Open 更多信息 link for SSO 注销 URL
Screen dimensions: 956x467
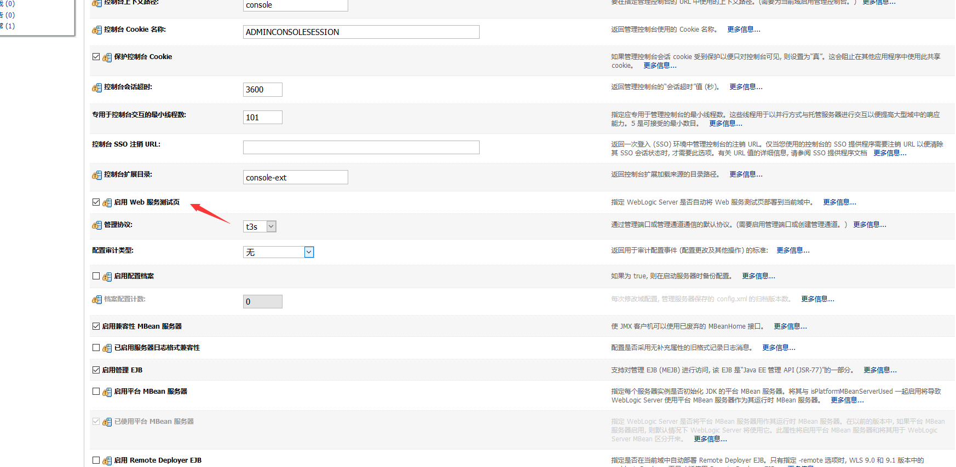pyautogui.click(x=890, y=153)
